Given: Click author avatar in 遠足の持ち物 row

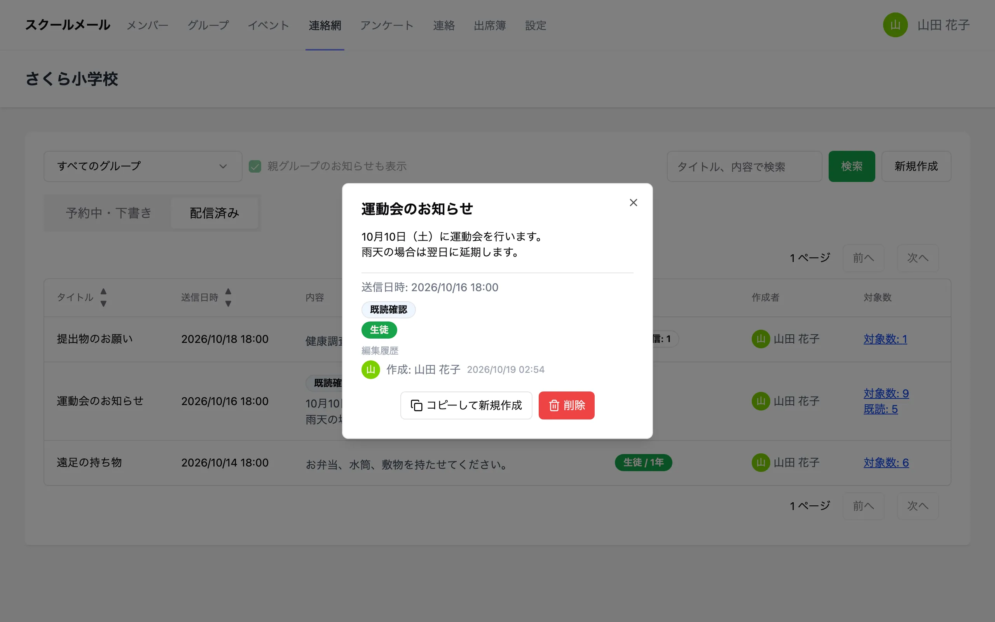Looking at the screenshot, I should point(761,462).
